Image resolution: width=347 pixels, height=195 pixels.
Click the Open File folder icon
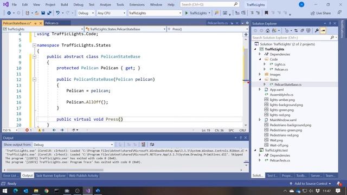point(37,13)
